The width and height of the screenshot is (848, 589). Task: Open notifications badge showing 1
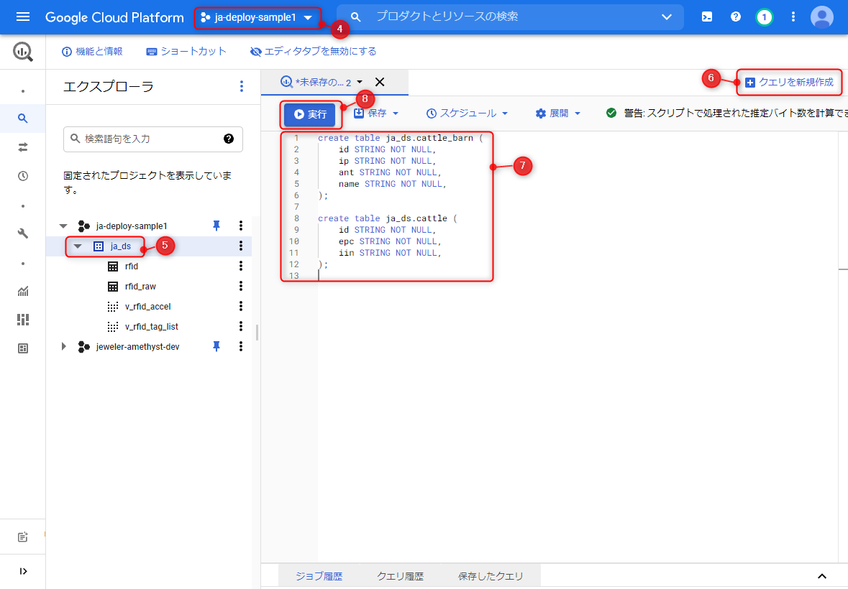[x=764, y=17]
